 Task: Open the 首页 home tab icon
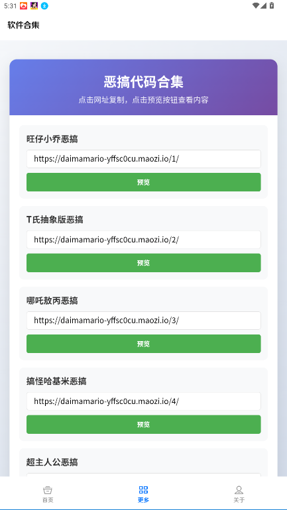coord(48,490)
